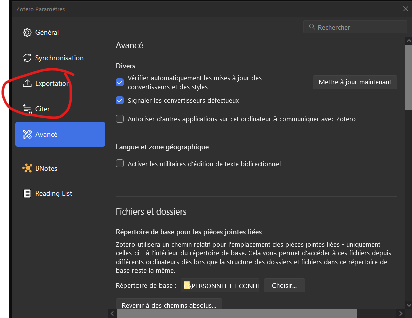Click the Divers section heading
The width and height of the screenshot is (412, 318).
coord(125,66)
